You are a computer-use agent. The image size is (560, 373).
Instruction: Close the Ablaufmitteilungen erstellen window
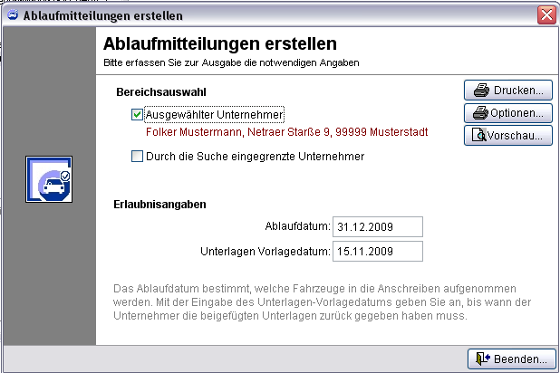[546, 15]
